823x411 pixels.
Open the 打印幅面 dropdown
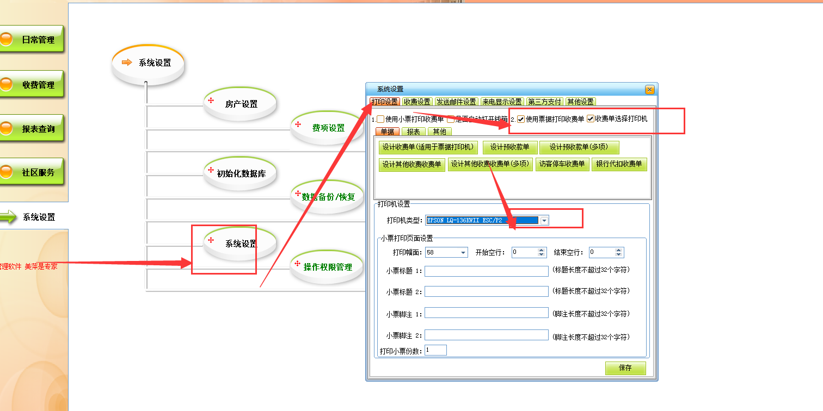click(x=463, y=252)
